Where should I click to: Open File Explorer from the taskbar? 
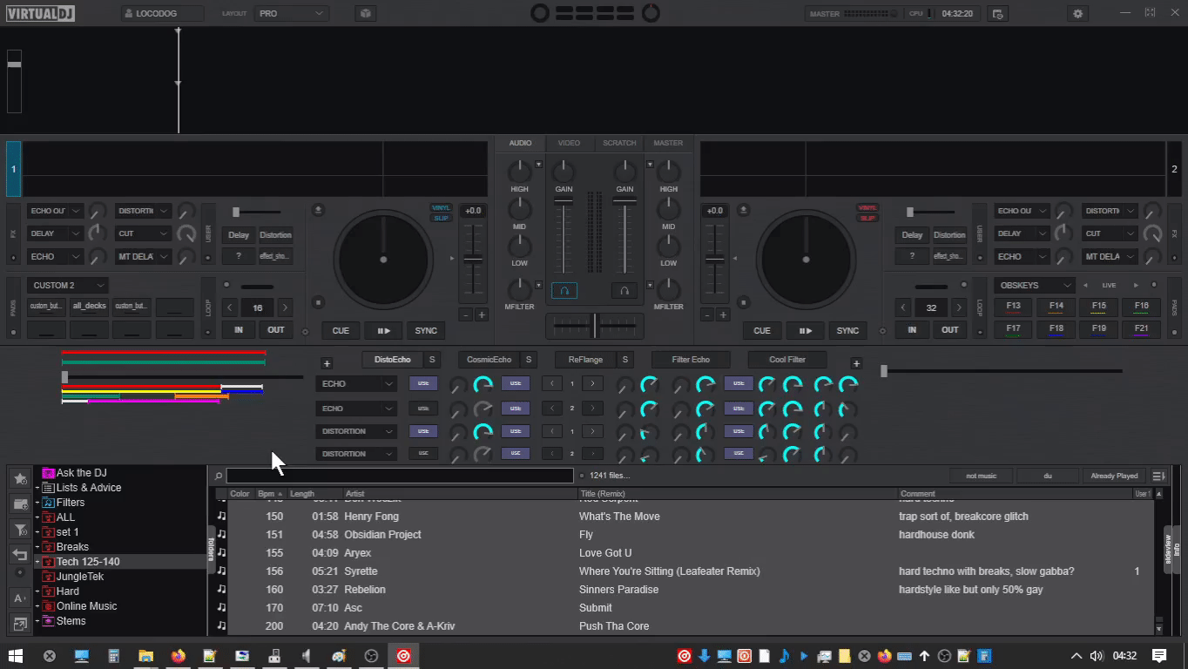[x=146, y=656]
